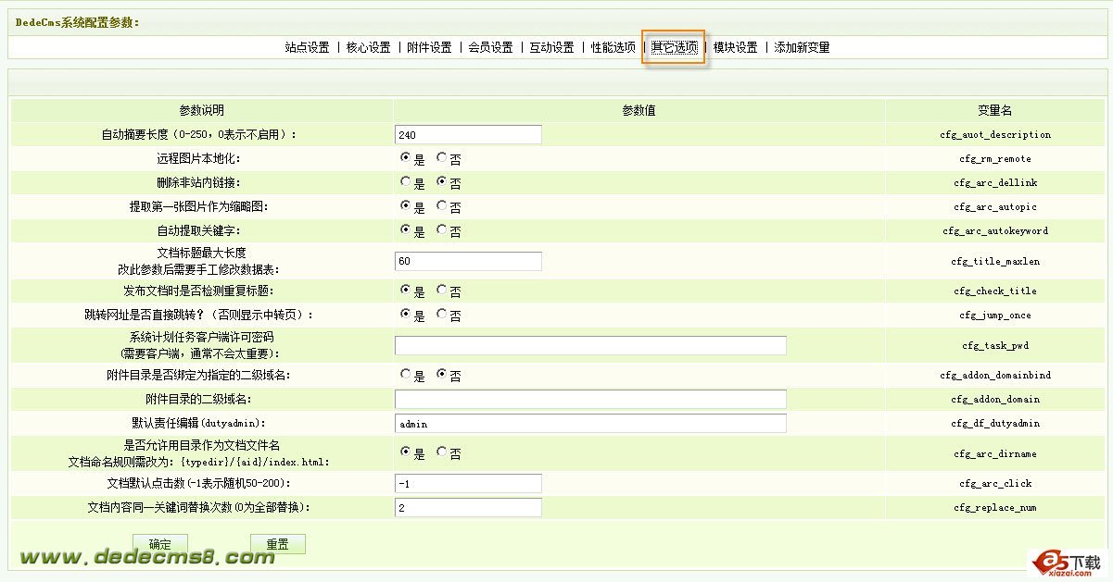Choose 是 for 附件目录是否绑定为指定的二级域名
This screenshot has height=582, width=1113.
[406, 375]
